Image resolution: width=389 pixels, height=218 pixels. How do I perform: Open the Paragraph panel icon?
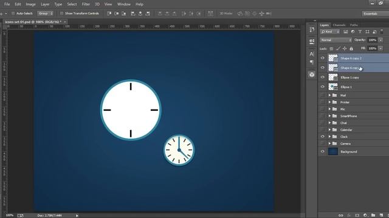[312, 62]
